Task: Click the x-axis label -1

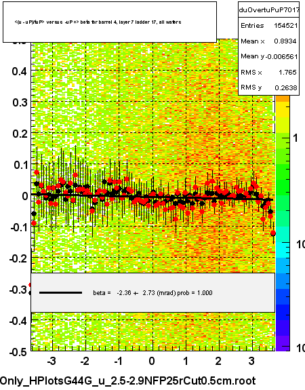Action: pos(119,361)
